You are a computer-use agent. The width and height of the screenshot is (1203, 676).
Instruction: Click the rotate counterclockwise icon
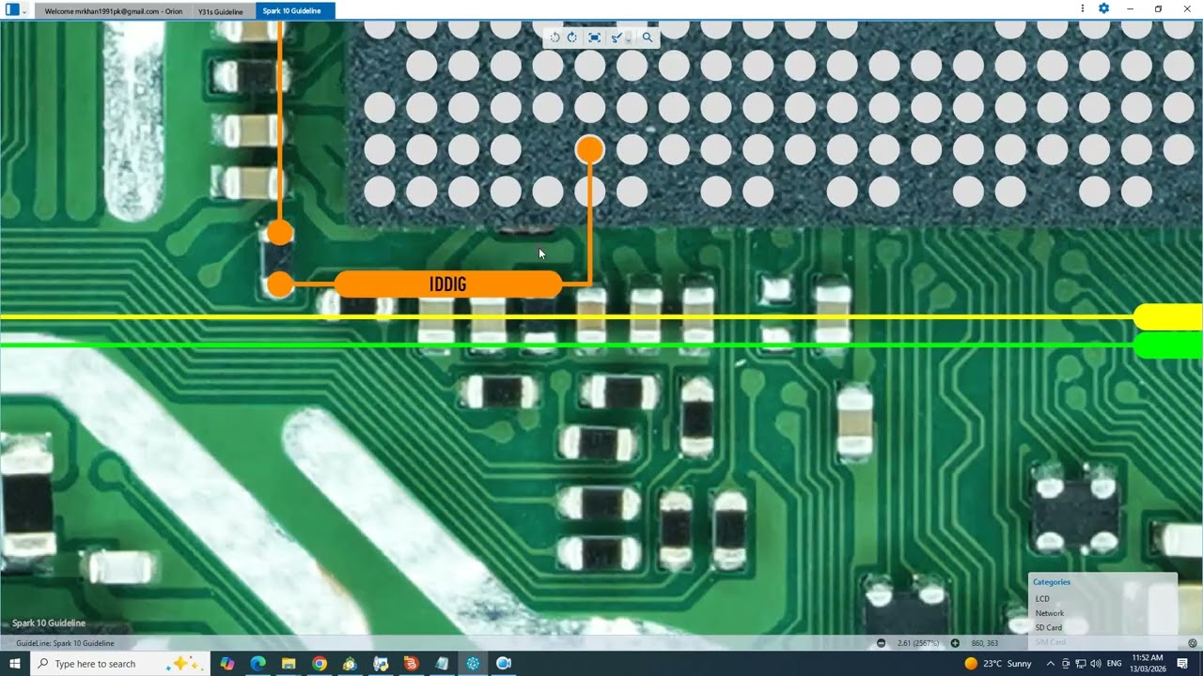[x=555, y=38]
